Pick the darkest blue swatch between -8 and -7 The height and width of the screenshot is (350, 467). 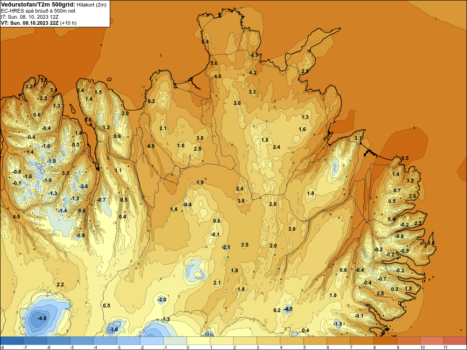[x=12, y=341]
